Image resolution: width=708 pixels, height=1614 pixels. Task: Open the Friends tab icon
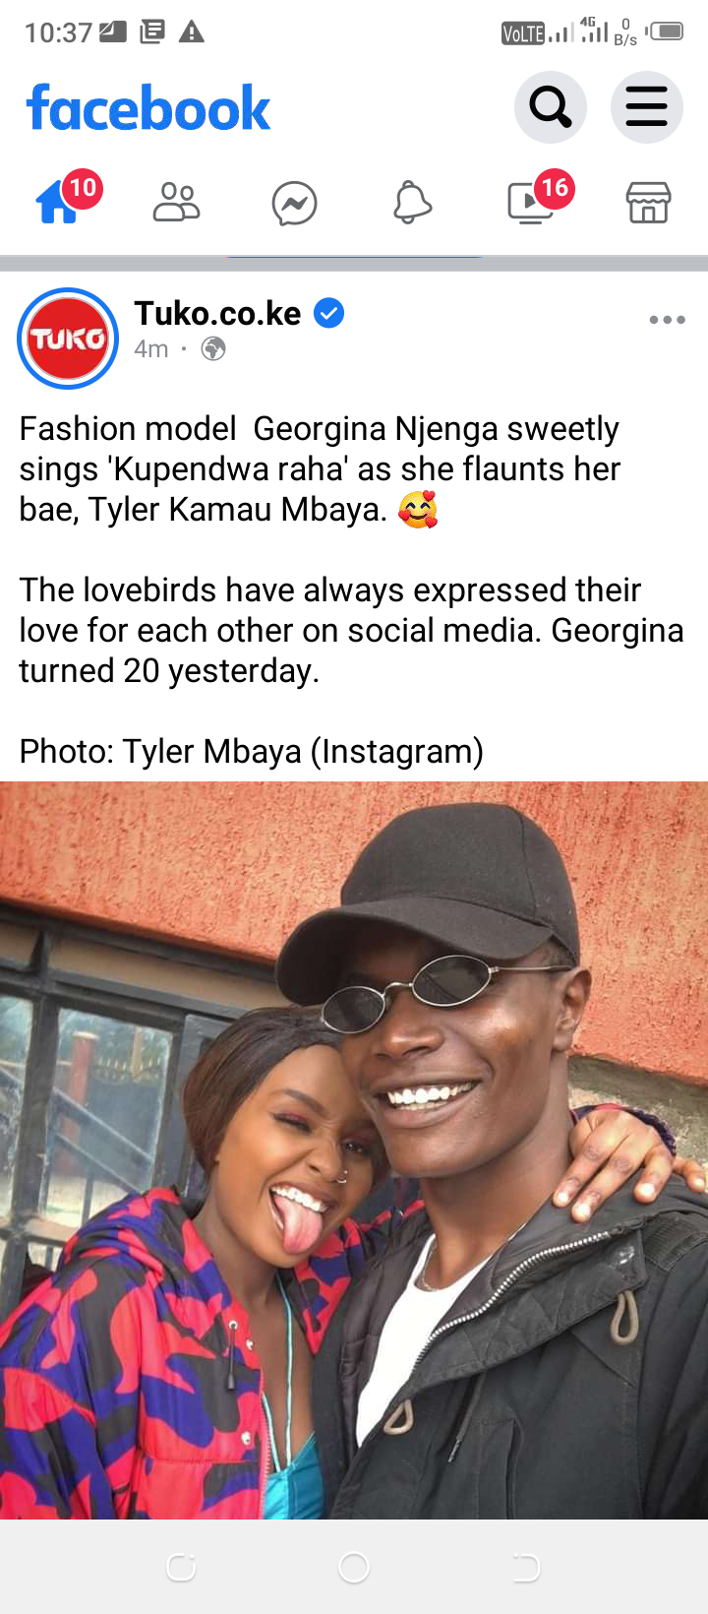pos(177,203)
